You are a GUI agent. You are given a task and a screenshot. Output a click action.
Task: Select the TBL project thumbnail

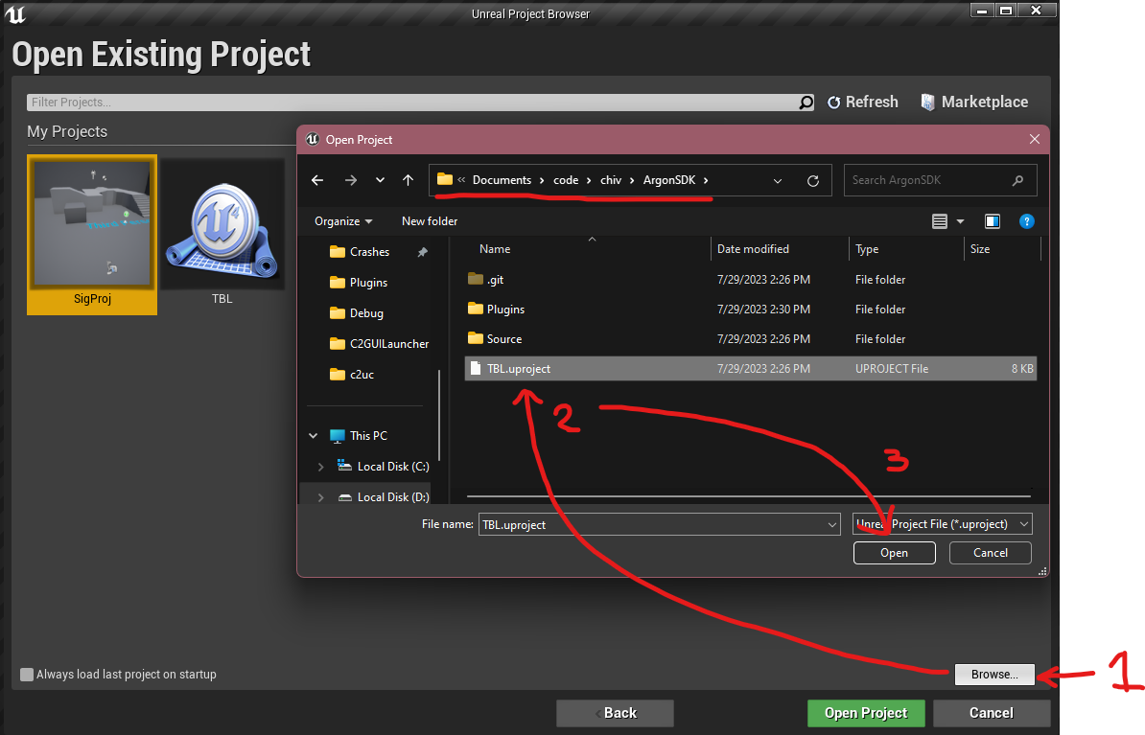tap(222, 234)
